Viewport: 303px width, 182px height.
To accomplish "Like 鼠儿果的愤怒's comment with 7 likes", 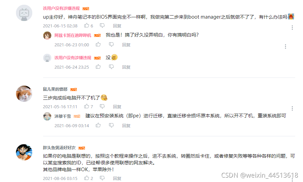I will (x=87, y=106).
